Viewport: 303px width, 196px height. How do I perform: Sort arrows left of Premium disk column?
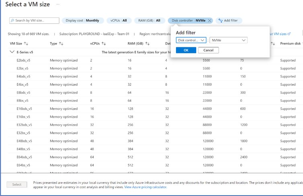point(273,44)
